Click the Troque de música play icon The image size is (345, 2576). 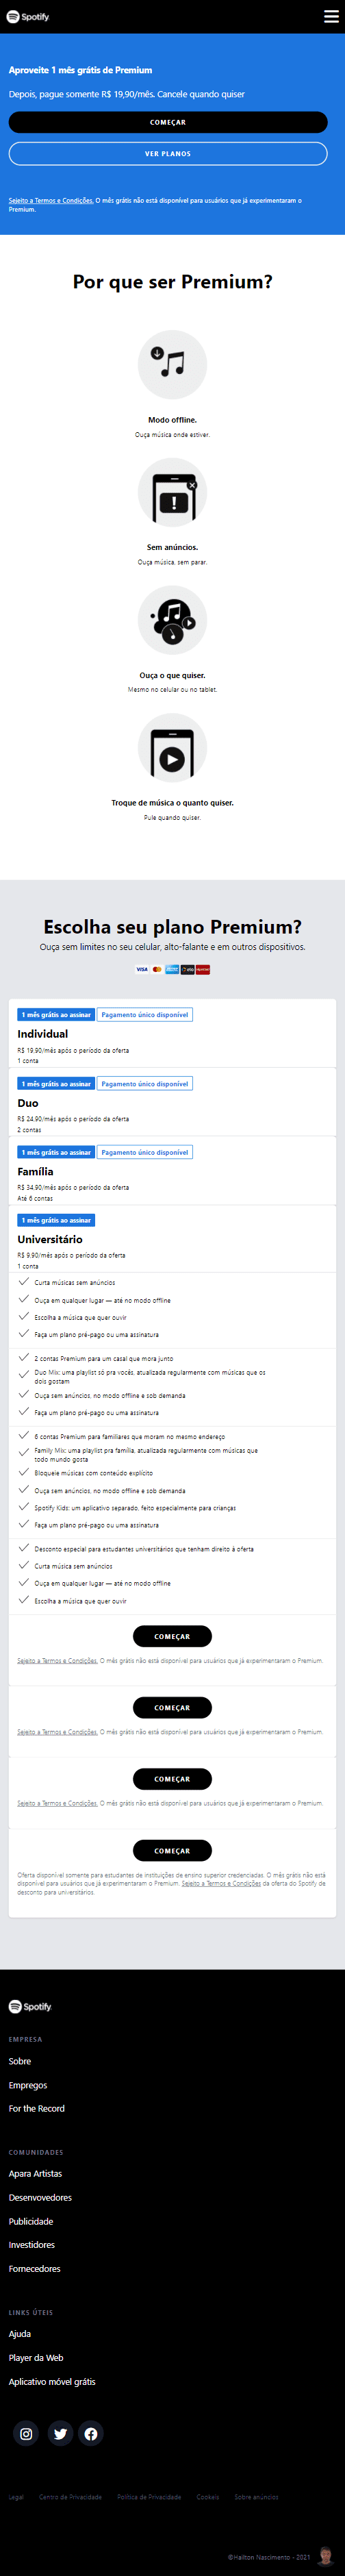click(x=172, y=748)
